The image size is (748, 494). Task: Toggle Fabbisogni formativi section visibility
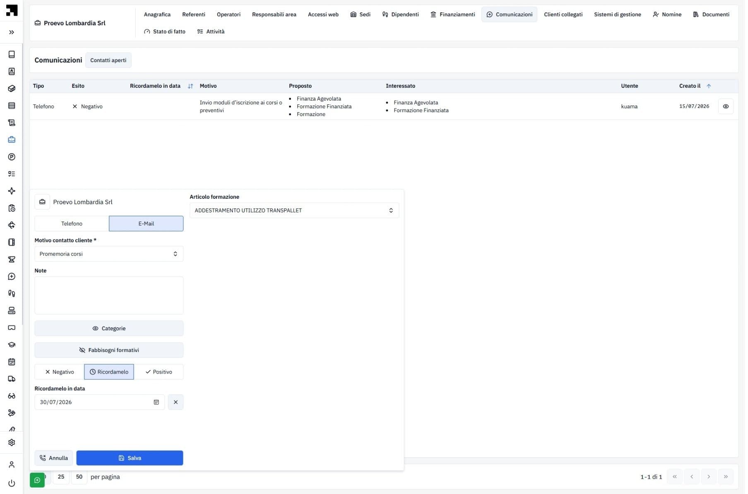[109, 350]
